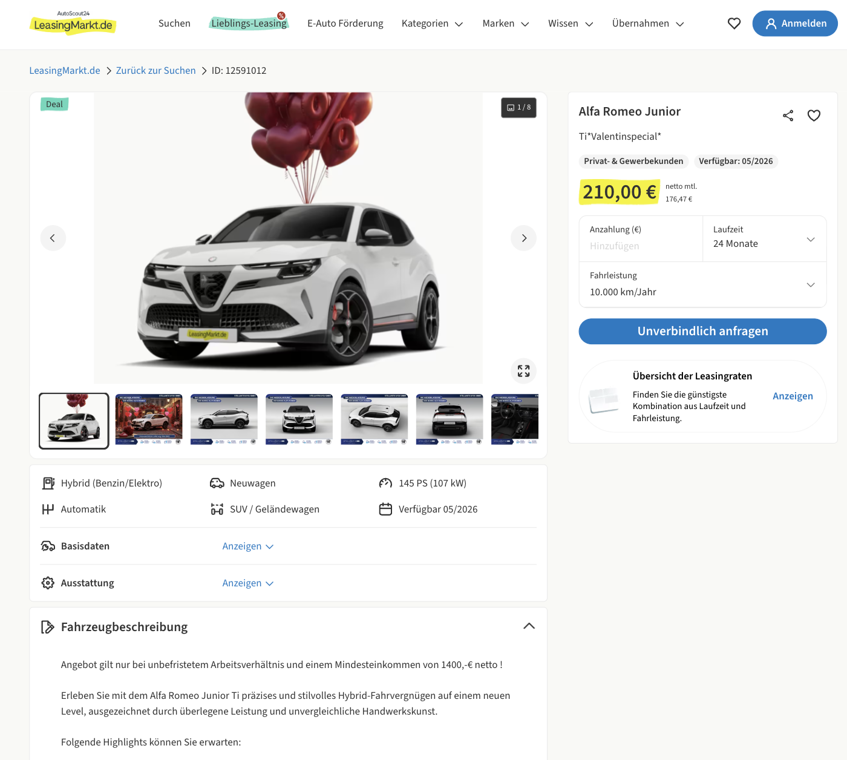Open the favorites heart in the header
Image resolution: width=847 pixels, height=760 pixels.
734,24
